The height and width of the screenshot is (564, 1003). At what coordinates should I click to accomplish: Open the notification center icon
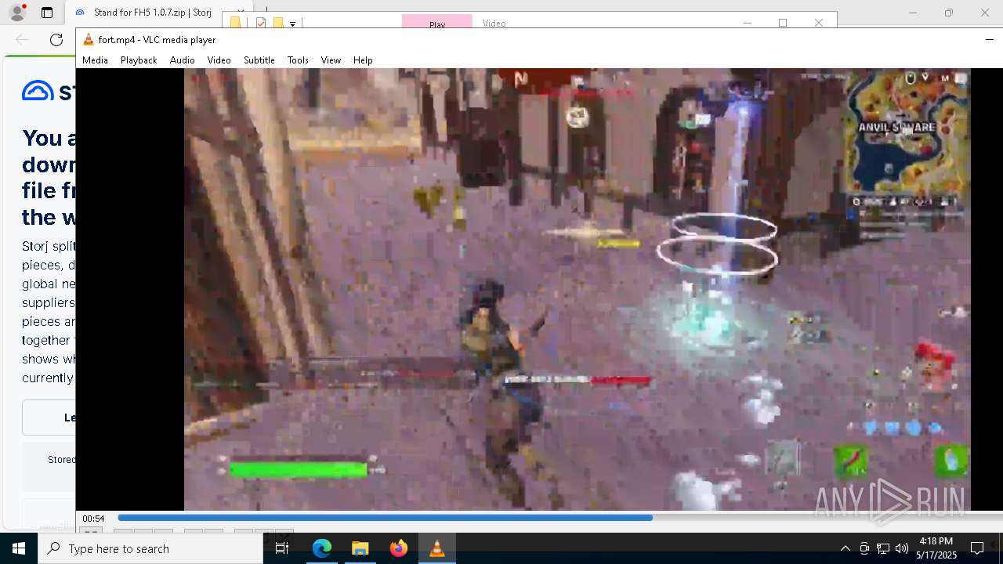[x=977, y=548]
